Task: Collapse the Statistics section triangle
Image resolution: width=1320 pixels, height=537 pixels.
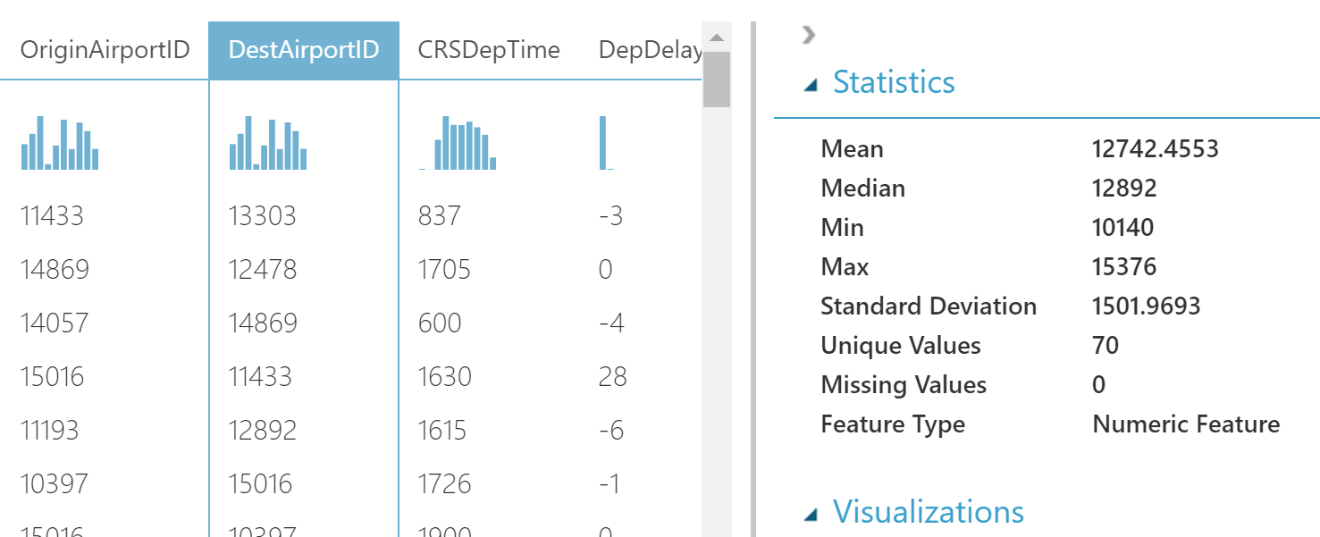Action: click(x=811, y=85)
